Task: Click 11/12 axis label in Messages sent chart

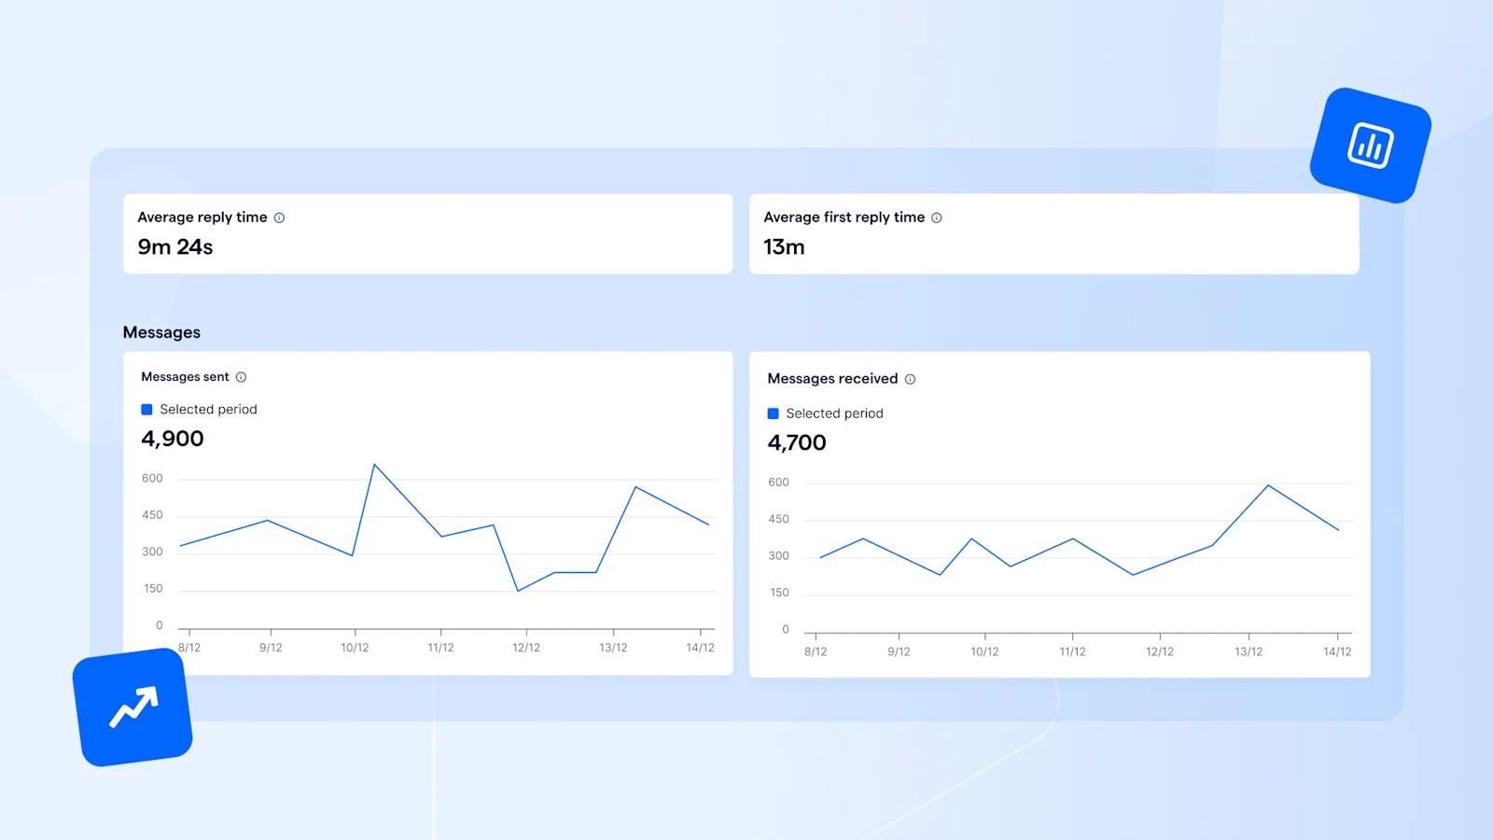Action: point(440,648)
